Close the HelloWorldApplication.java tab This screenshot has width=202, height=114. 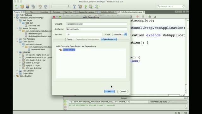144,12
